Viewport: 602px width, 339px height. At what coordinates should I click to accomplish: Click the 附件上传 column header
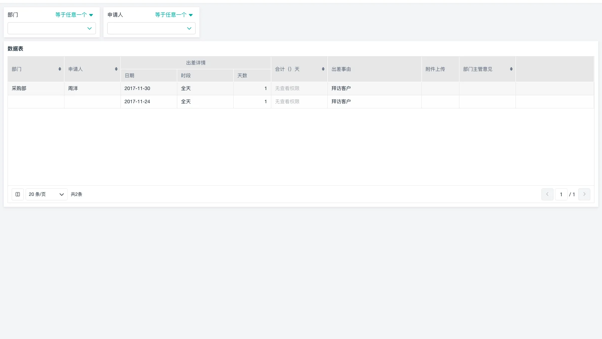435,69
